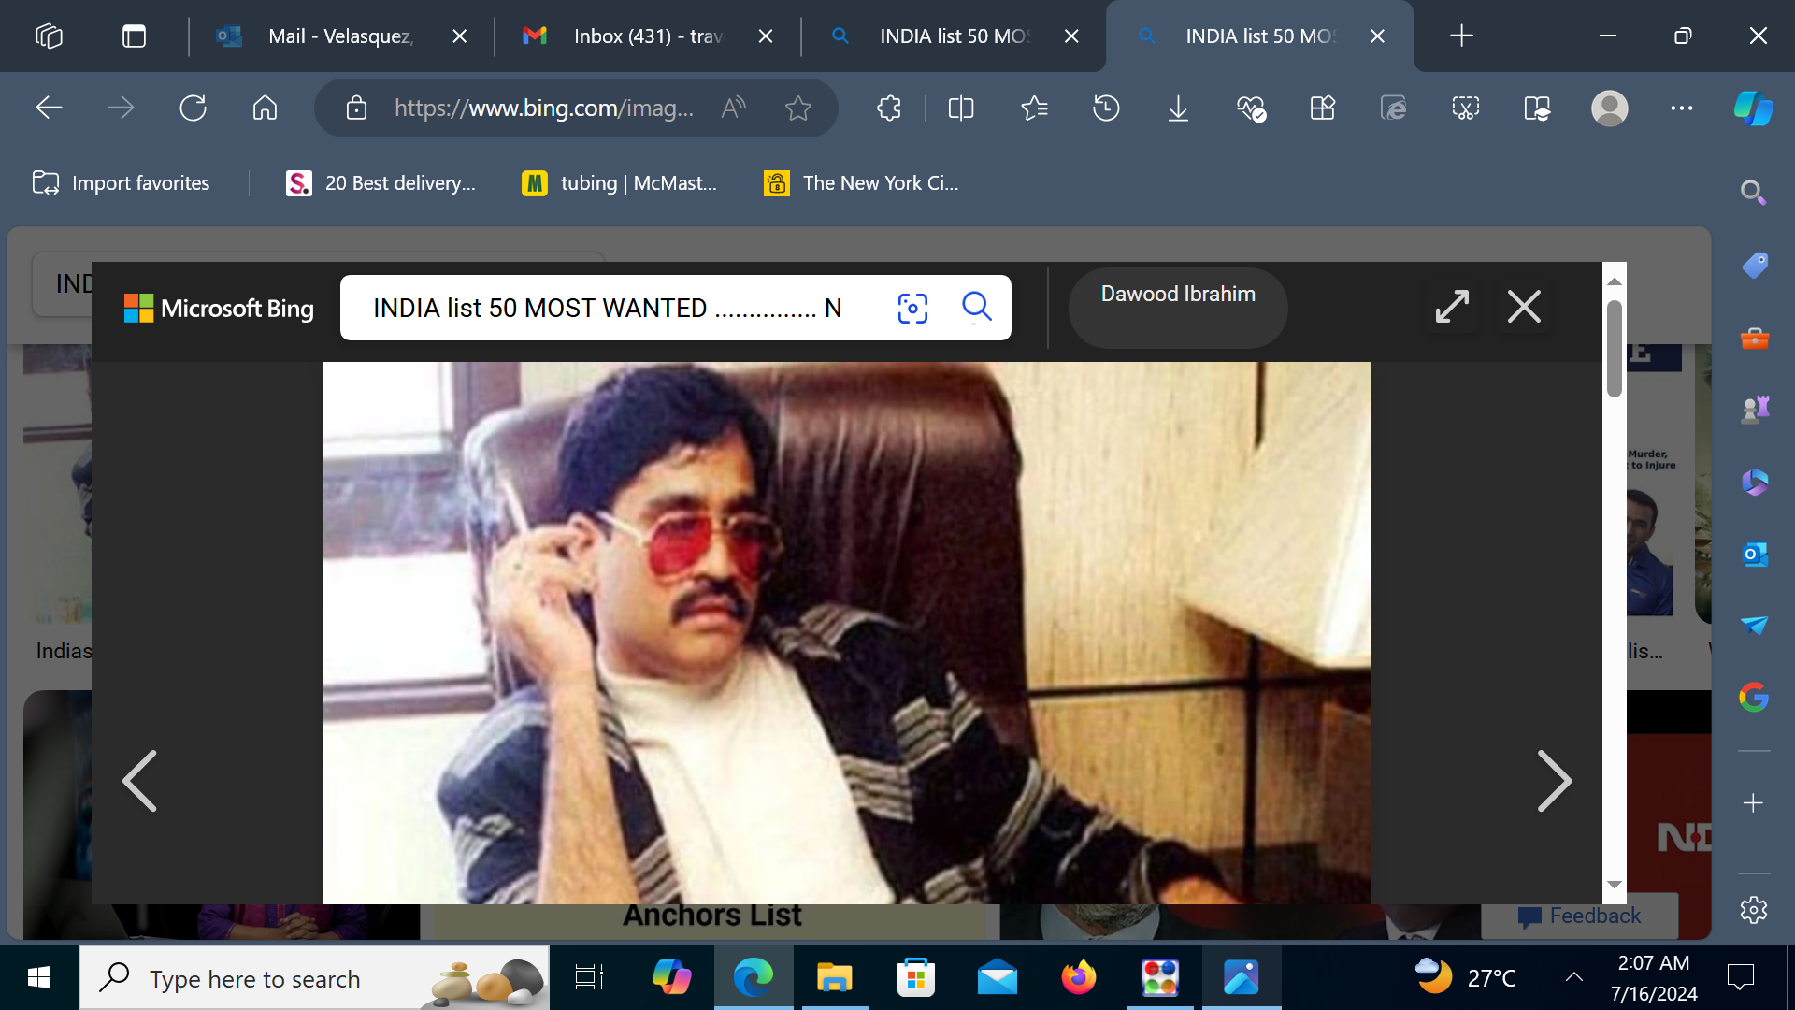
Task: Open browsing History
Action: point(1106,108)
